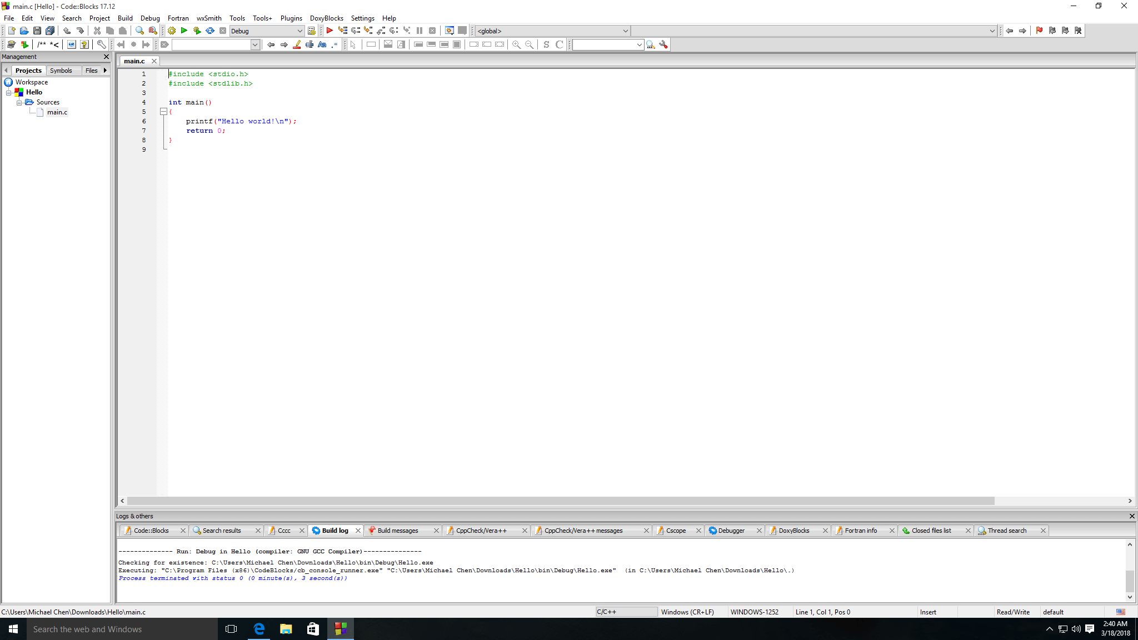This screenshot has height=640, width=1138.
Task: Toggle bookmark with the red flag icon
Action: [1039, 31]
